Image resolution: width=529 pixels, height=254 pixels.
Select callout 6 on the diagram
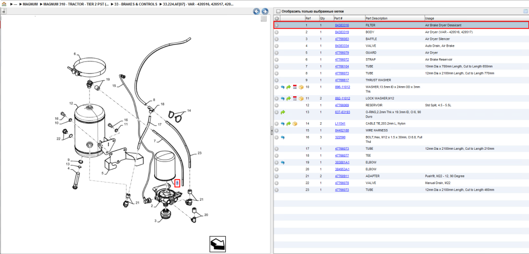pyautogui.click(x=75, y=54)
